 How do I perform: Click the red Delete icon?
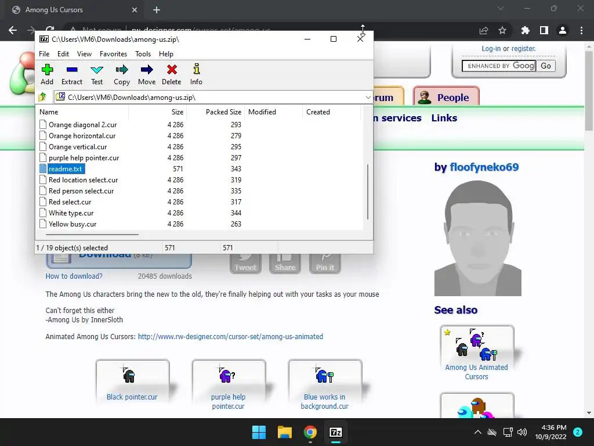[172, 70]
